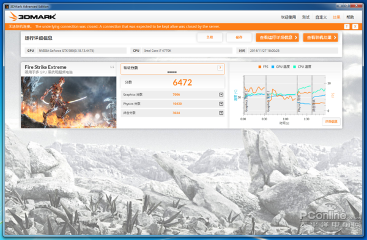367x240 pixels.
Task: Open 查看运行详细信息 orange button
Action: coord(277,37)
